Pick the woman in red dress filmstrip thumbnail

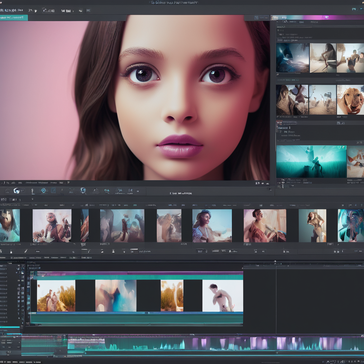(x=264, y=226)
